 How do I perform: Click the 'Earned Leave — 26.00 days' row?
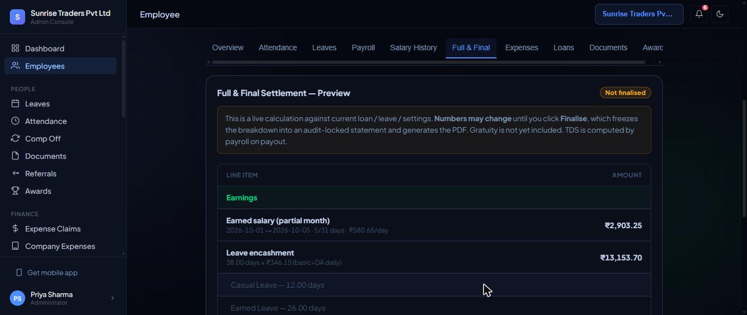434,306
